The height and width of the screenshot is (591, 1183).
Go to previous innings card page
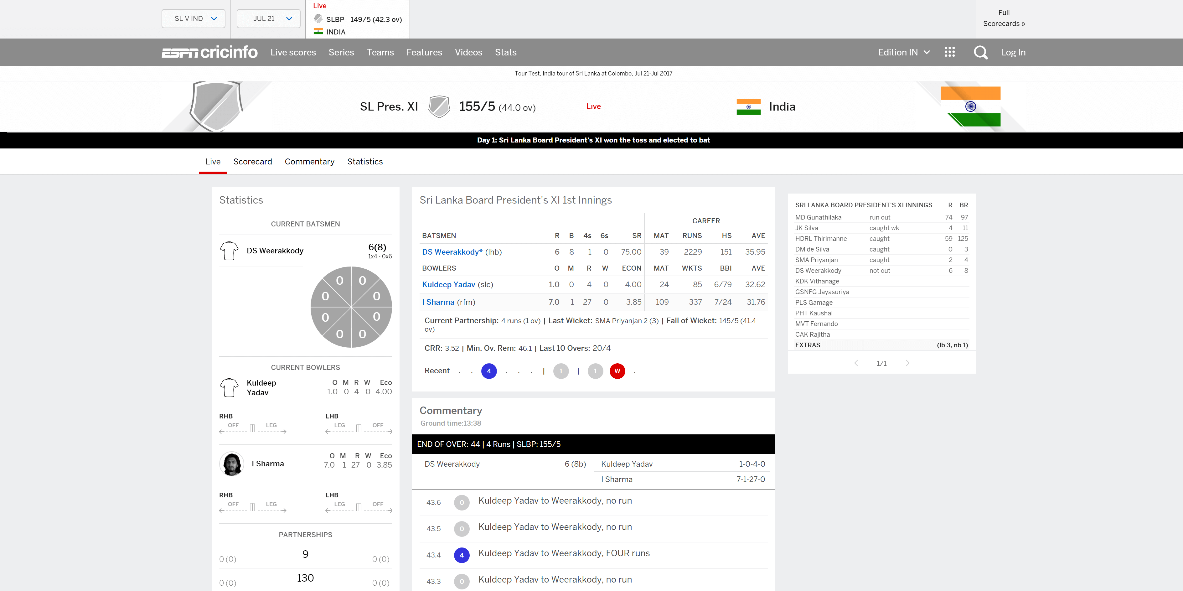856,363
